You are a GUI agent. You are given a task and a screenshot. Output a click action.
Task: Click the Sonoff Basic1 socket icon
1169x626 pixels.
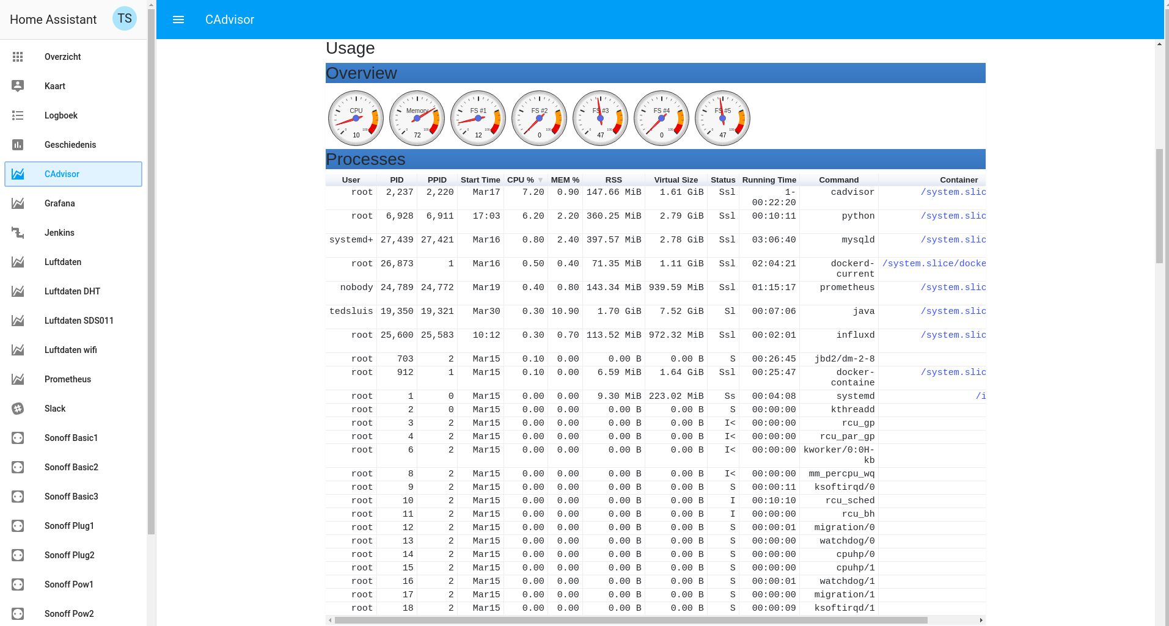[x=18, y=438]
